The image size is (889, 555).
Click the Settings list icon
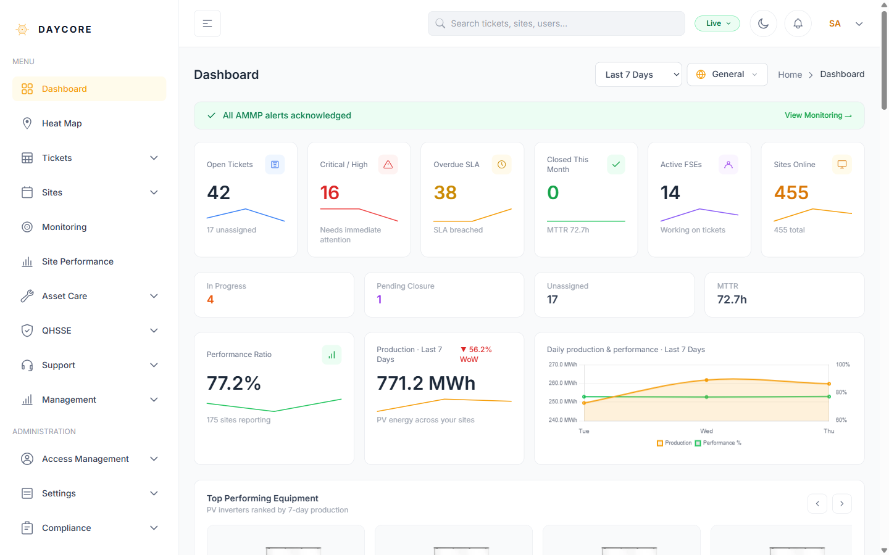(x=27, y=493)
